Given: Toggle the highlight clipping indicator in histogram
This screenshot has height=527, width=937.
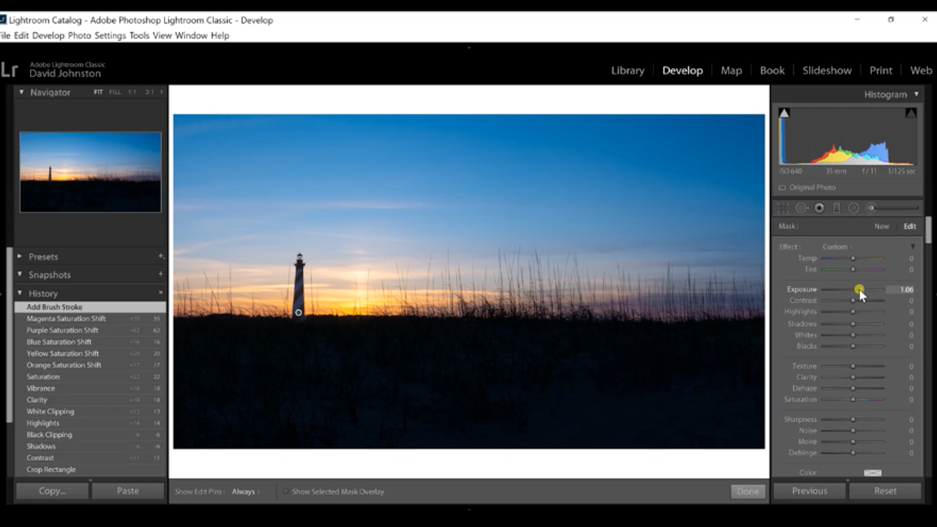Looking at the screenshot, I should (911, 113).
